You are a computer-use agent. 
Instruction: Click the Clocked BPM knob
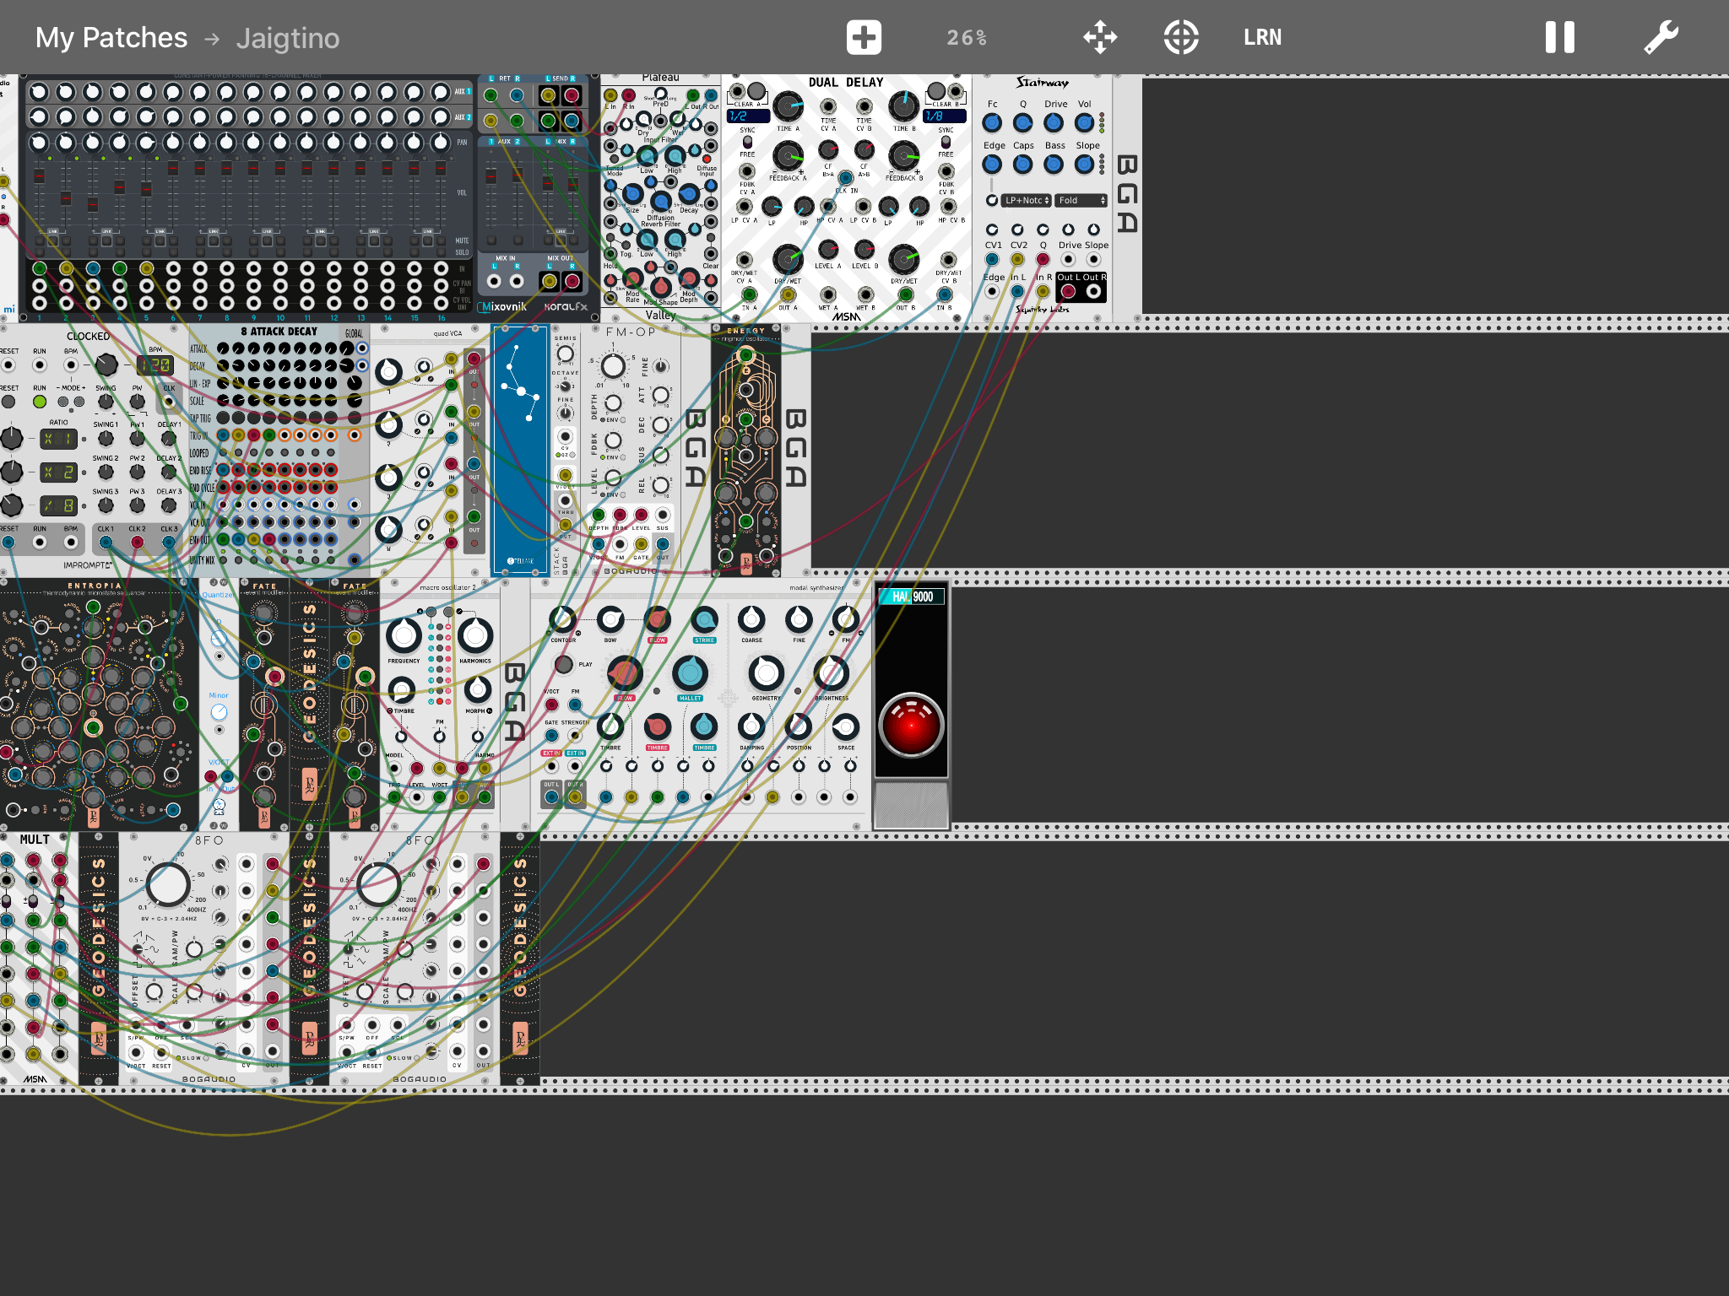coord(106,364)
